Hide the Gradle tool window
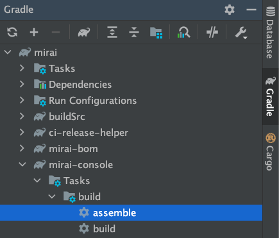 tap(251, 10)
